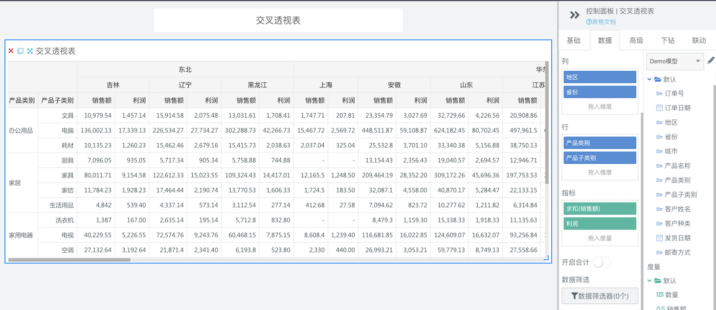Select the 订单号 field in the tree
Viewport: 716px width, 310px height.
[x=675, y=94]
